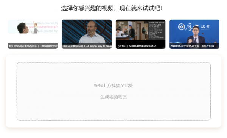Screen dimensions: 227x138
Task: Click the 浙江大学-研究生机器学习 caption bar
Action: (33, 46)
